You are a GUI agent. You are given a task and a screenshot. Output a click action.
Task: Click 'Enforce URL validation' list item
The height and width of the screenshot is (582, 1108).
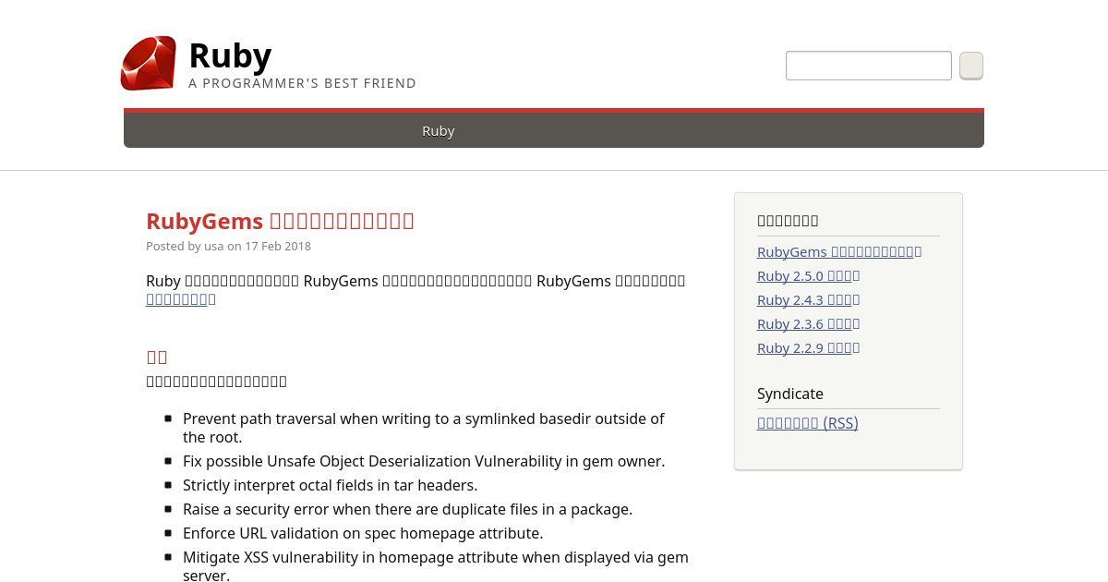tap(363, 533)
